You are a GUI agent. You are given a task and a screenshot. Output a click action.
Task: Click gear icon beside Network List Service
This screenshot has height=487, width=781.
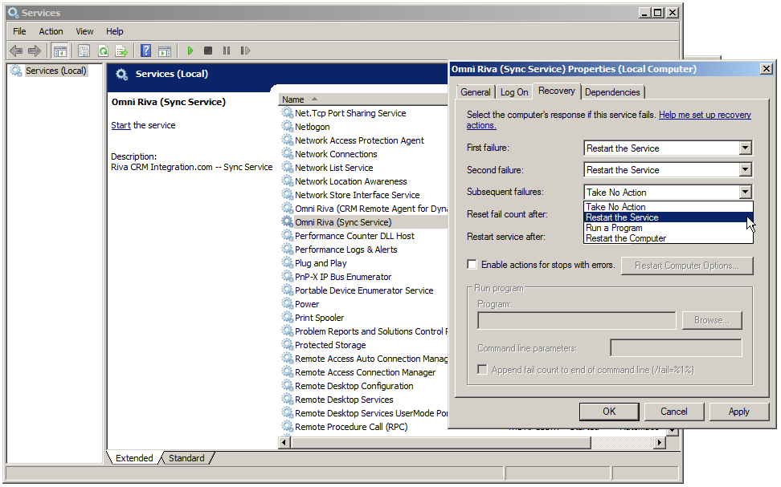point(288,167)
